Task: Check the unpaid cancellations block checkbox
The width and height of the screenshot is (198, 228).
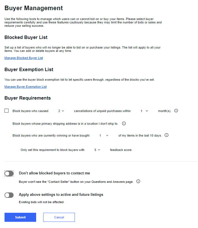Action: [x=6, y=111]
